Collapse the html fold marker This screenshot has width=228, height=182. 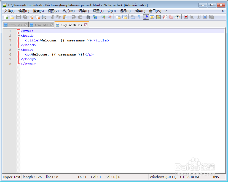18,31
